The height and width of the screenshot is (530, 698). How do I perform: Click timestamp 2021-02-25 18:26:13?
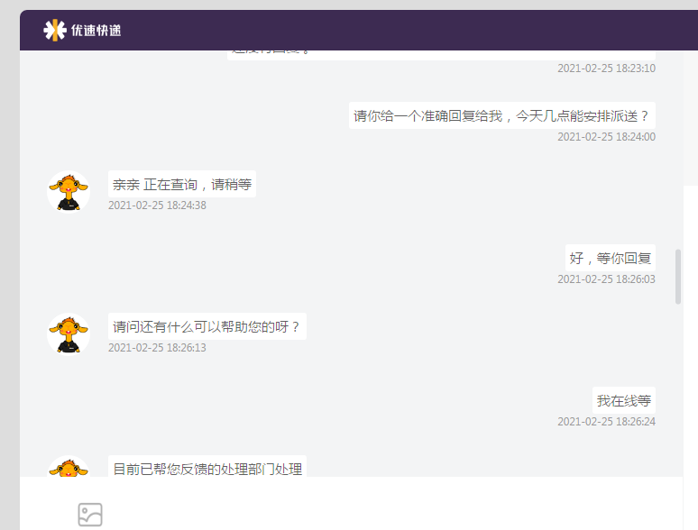[x=157, y=348]
